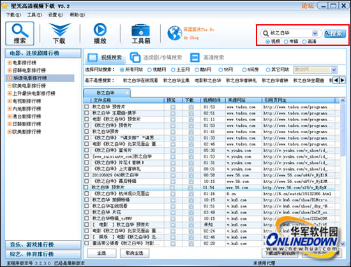Screen dimensions: 351x267
Task: Tick the checkbox for 秋之白华 拍摄特辑
Action: [x=87, y=199]
